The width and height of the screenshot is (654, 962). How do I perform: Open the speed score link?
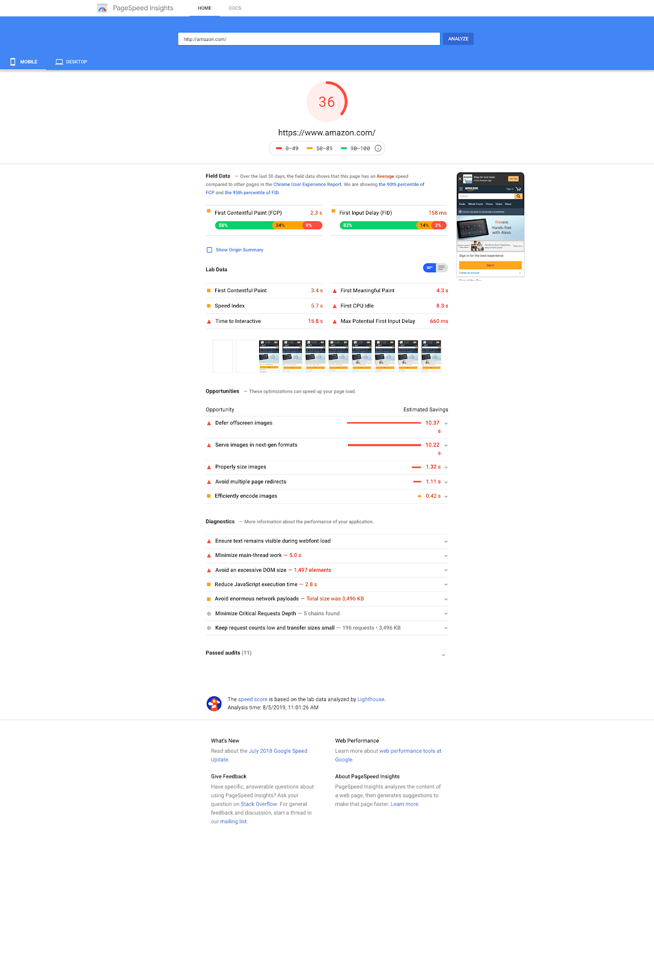point(252,699)
